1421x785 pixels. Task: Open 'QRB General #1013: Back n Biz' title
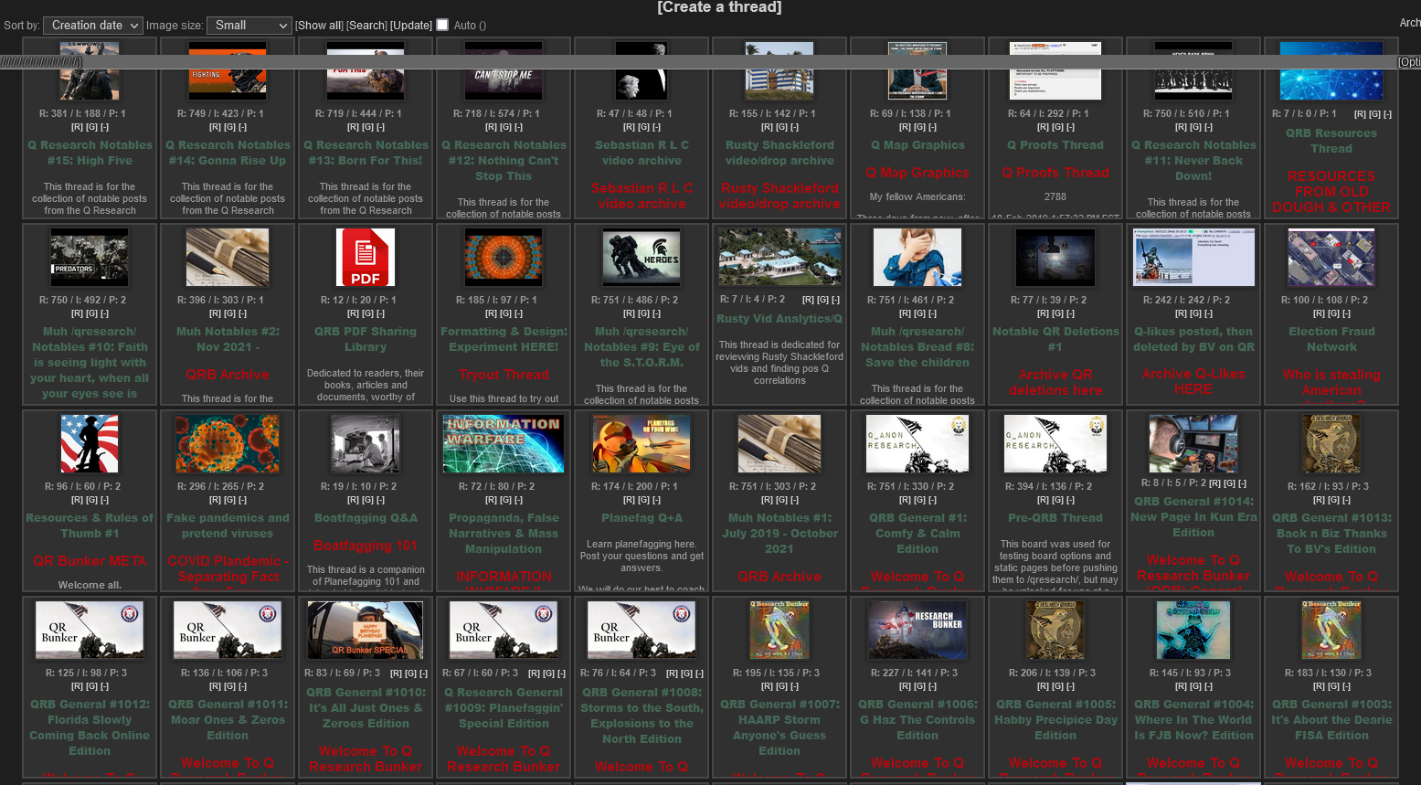1331,533
